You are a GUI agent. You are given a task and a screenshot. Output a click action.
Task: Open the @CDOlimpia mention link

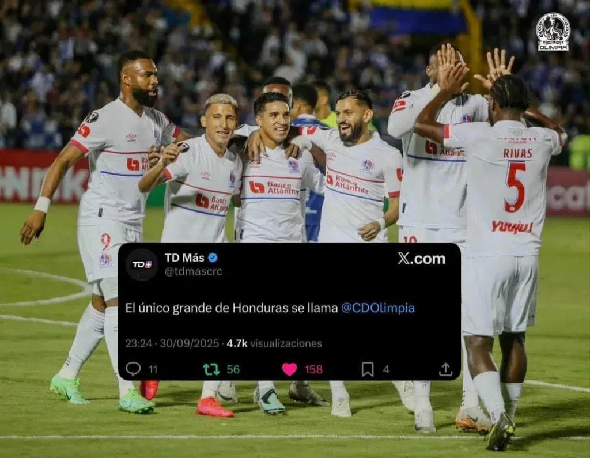pyautogui.click(x=378, y=308)
